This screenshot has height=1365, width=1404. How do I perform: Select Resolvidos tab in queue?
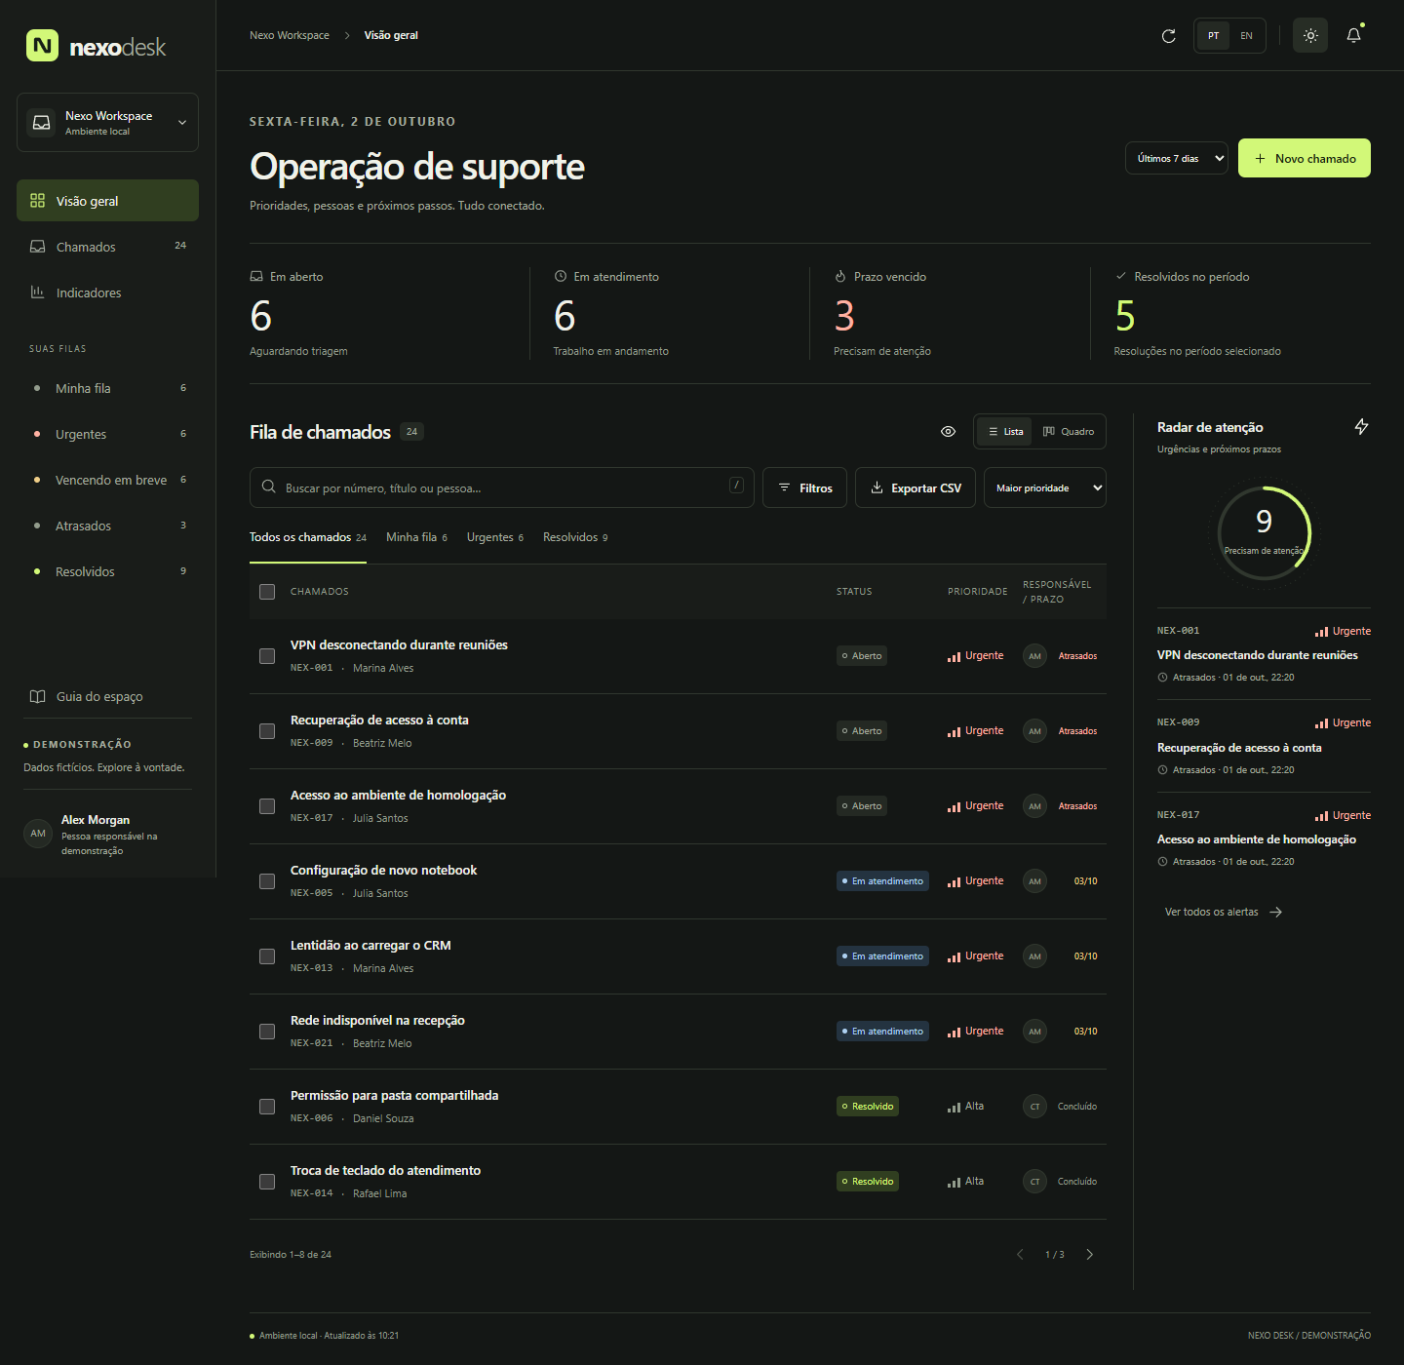tap(575, 537)
